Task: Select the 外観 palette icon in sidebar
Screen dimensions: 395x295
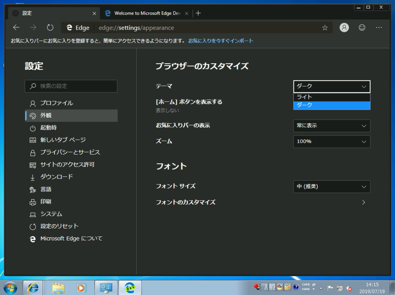Action: (33, 115)
